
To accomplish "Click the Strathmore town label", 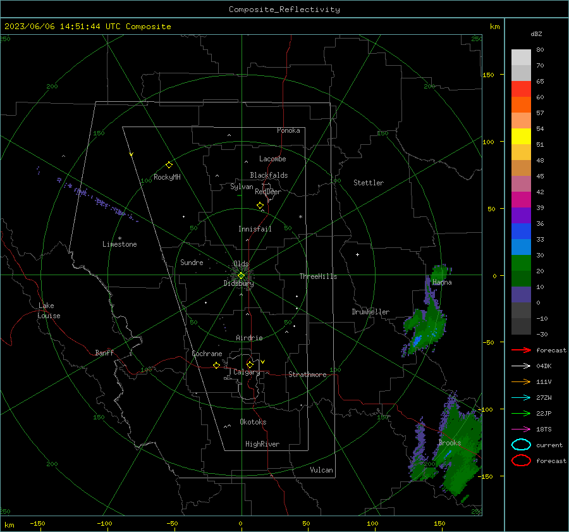I will (x=307, y=374).
